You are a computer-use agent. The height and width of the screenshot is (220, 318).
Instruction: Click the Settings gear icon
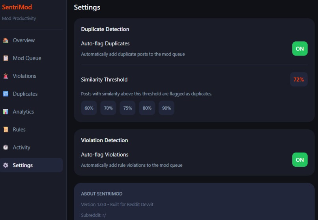click(6, 165)
